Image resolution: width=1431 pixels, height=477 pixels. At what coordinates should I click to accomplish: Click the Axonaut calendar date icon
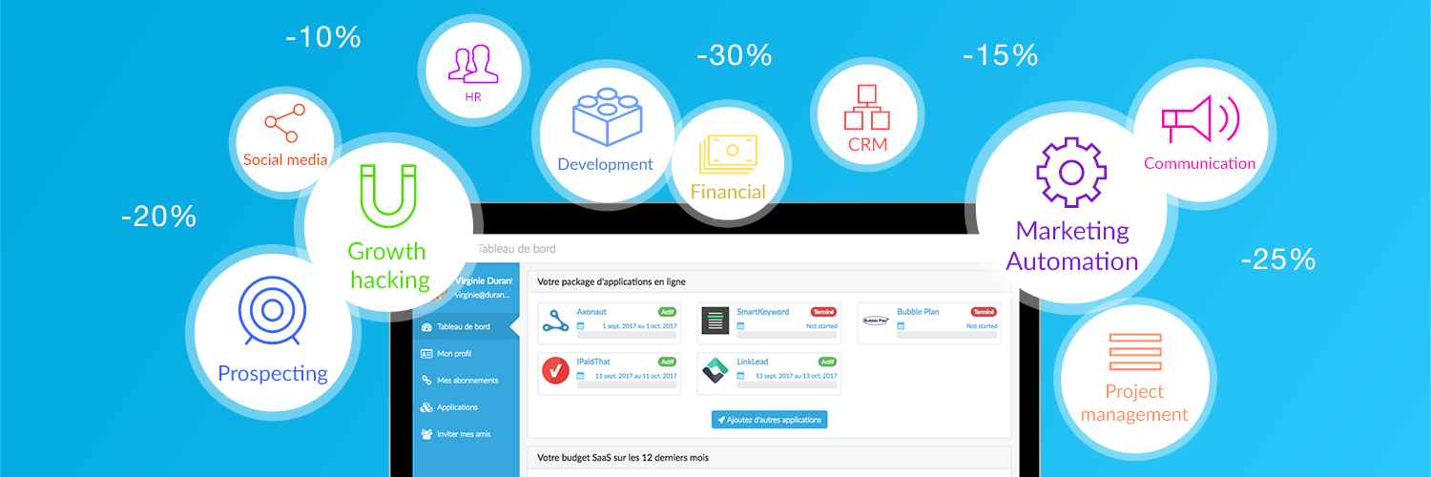point(580,325)
